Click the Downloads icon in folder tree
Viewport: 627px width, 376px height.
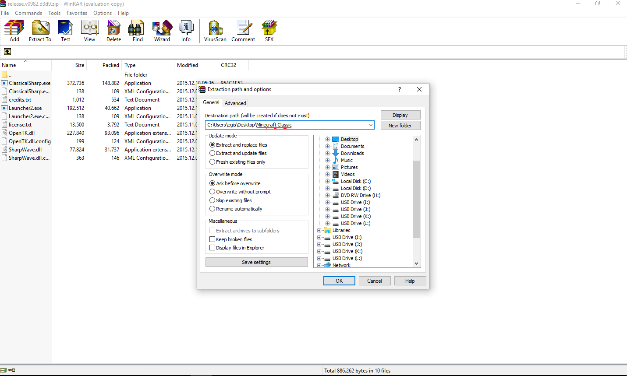coord(336,153)
